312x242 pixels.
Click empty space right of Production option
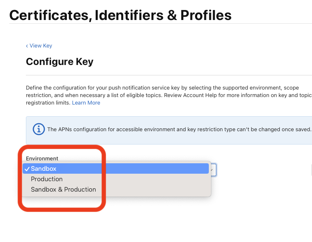click(146, 179)
